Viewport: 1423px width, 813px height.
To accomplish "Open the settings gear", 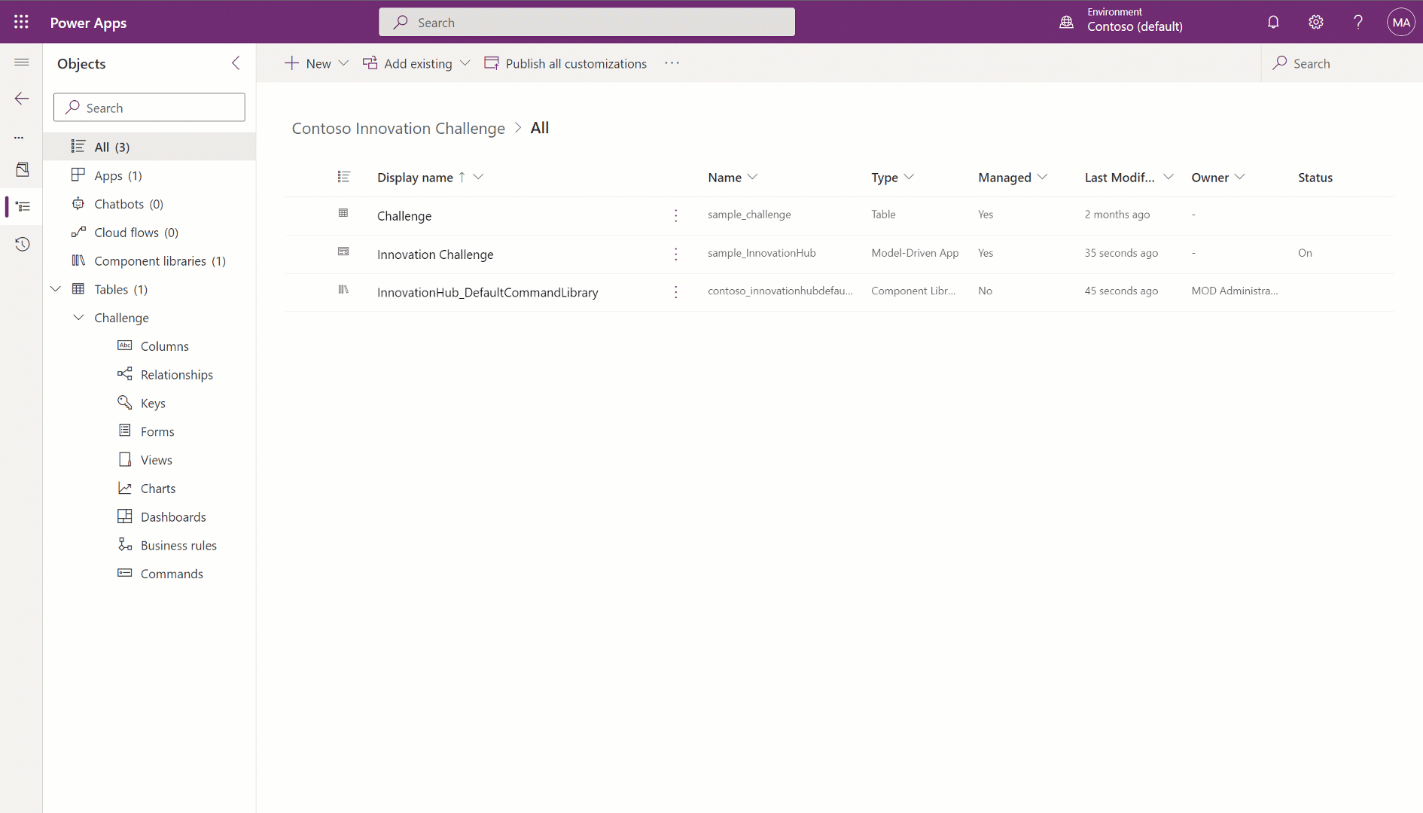I will pyautogui.click(x=1315, y=22).
